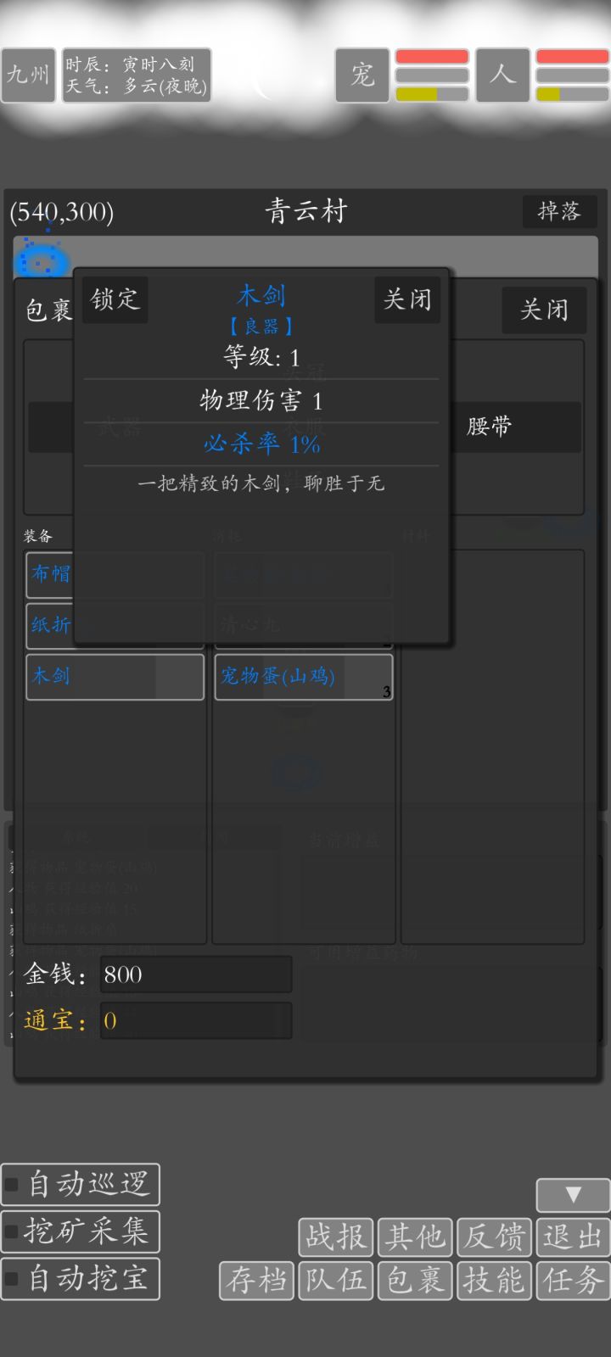Toggle 自动挖宝 auto treasure digging

pyautogui.click(x=12, y=1279)
